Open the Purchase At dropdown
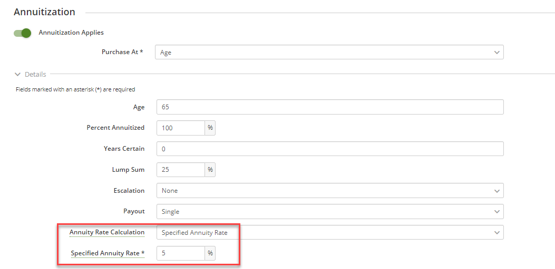The width and height of the screenshot is (555, 269). [329, 53]
